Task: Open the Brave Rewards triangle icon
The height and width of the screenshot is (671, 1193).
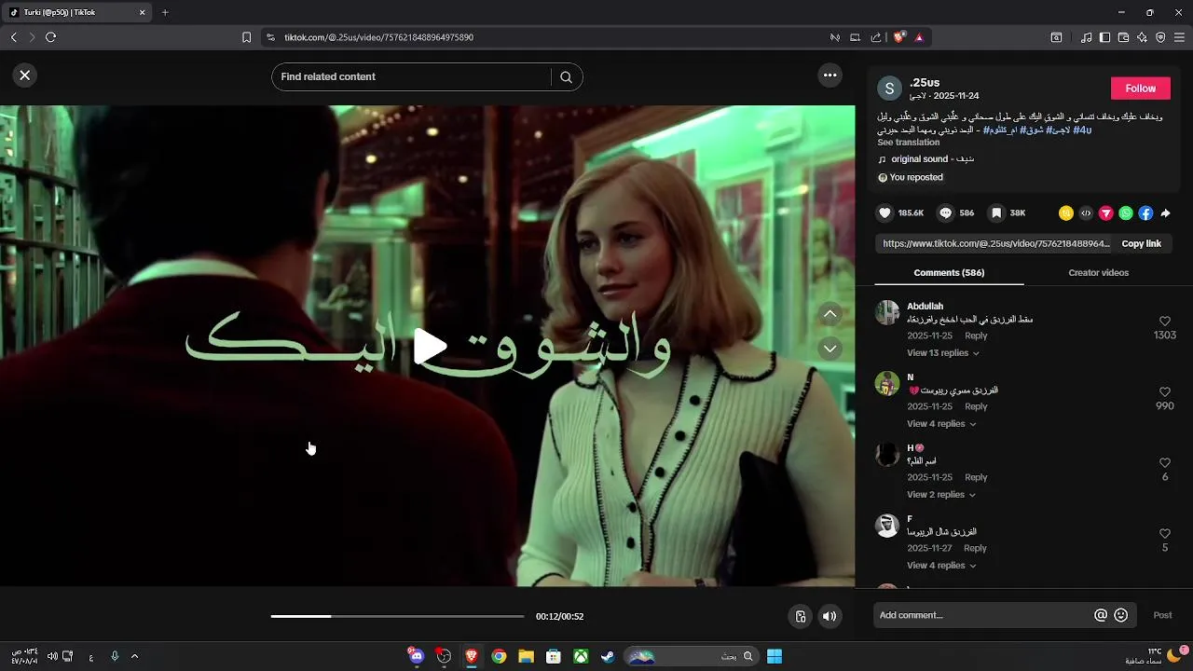Action: pyautogui.click(x=919, y=37)
